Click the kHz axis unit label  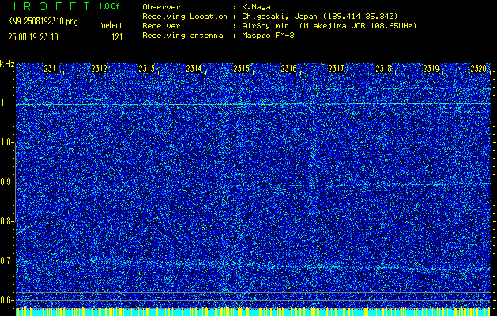(7, 64)
